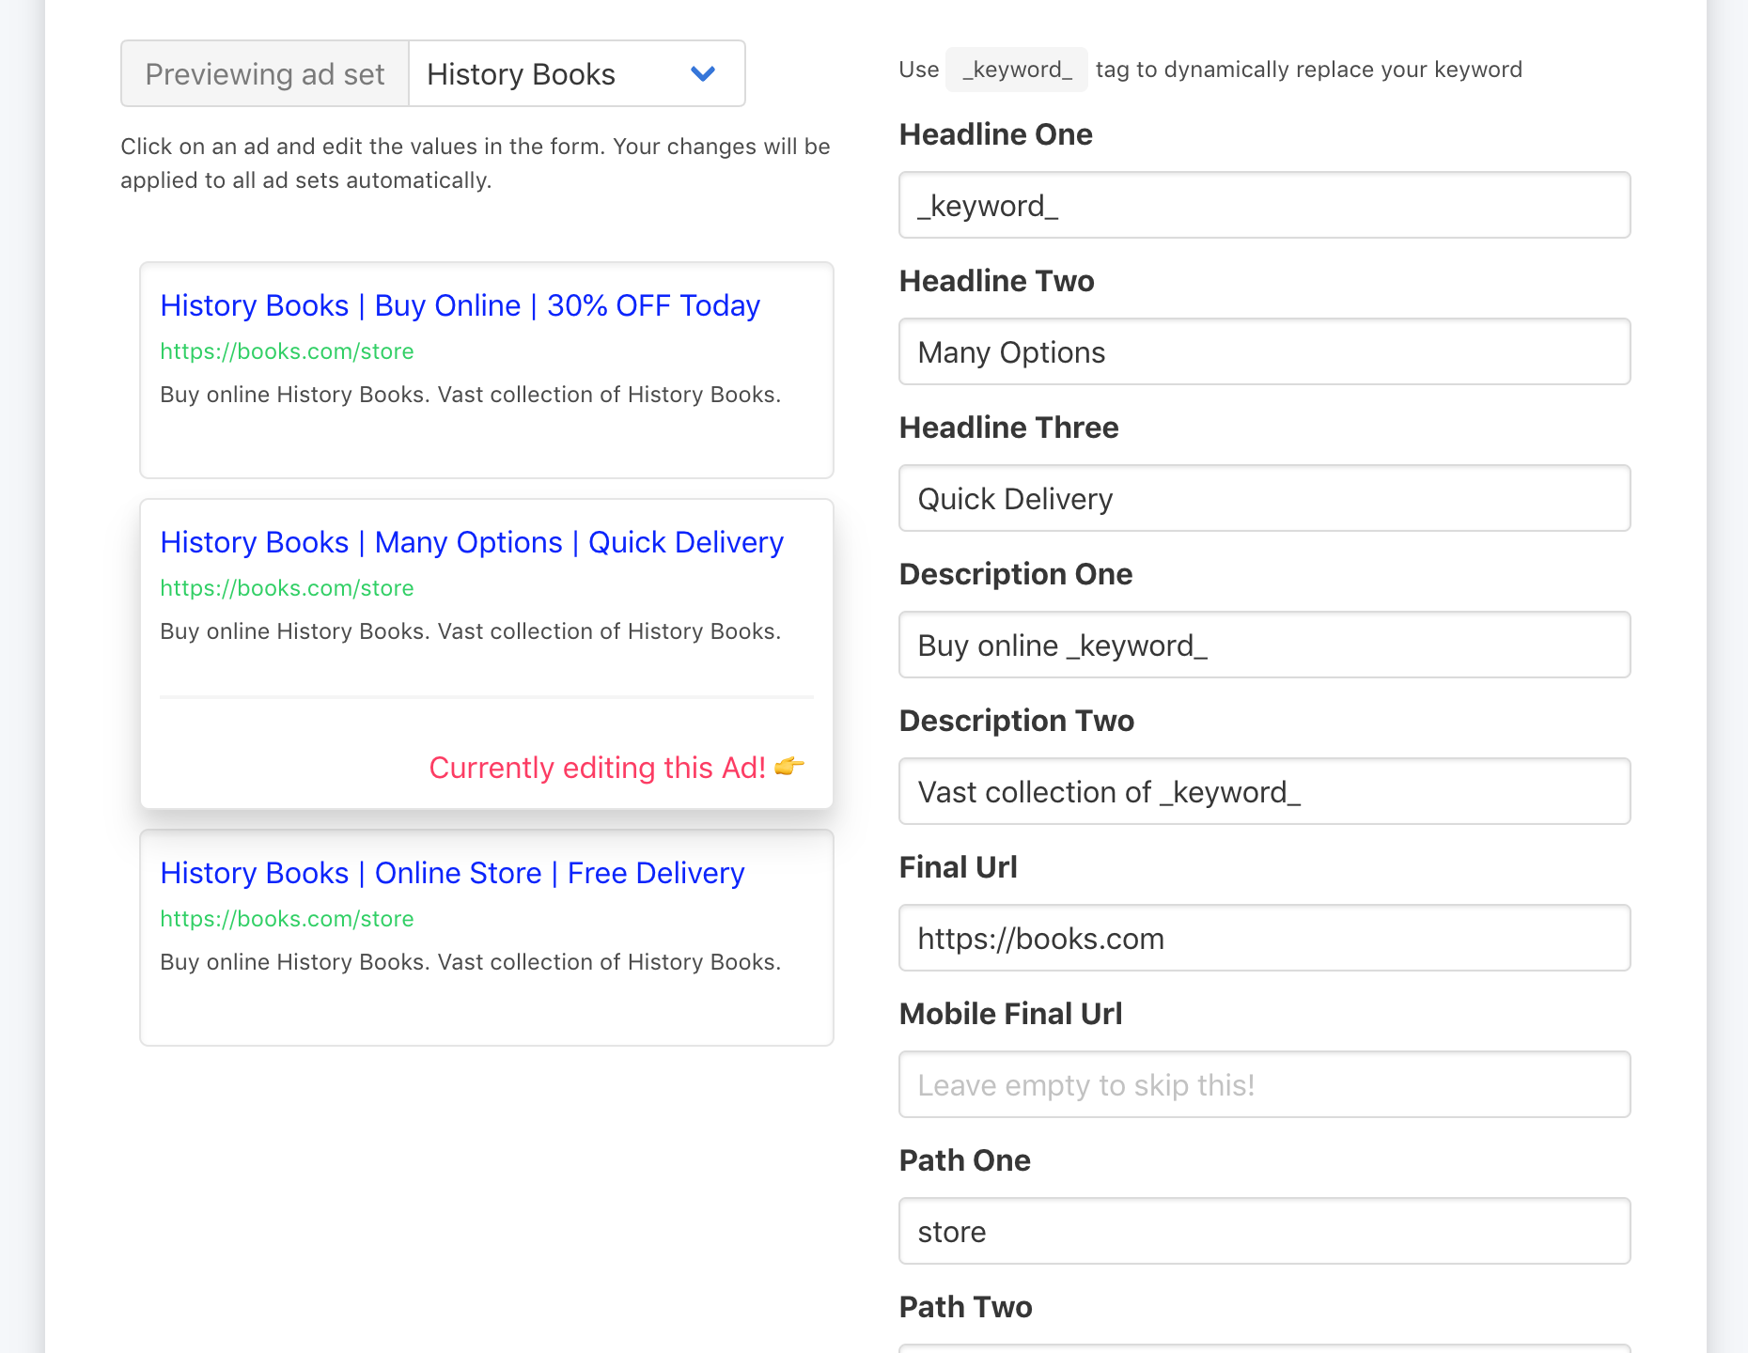Click the Path One field containing store
1748x1353 pixels.
pos(1264,1231)
